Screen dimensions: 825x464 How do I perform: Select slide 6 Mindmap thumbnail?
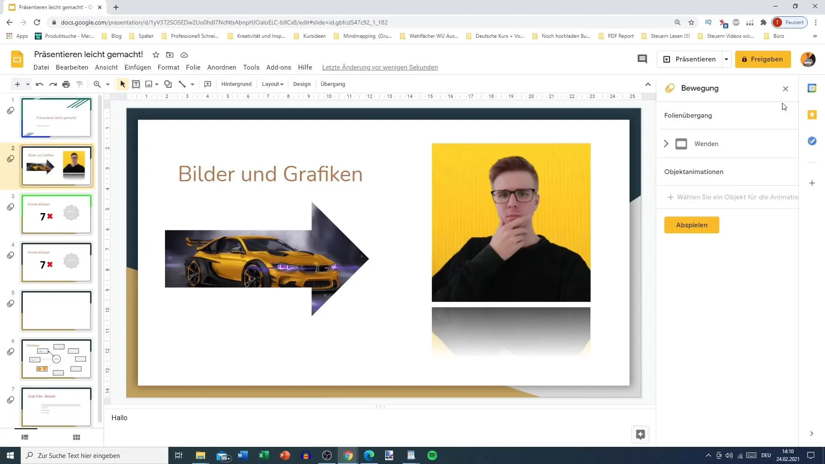pyautogui.click(x=56, y=359)
